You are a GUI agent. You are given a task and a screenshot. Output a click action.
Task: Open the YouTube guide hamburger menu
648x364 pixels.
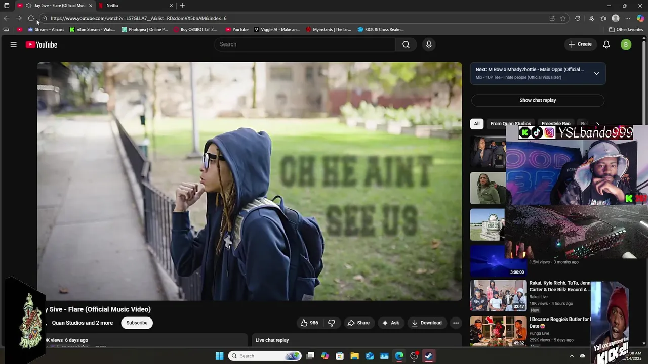coord(14,44)
